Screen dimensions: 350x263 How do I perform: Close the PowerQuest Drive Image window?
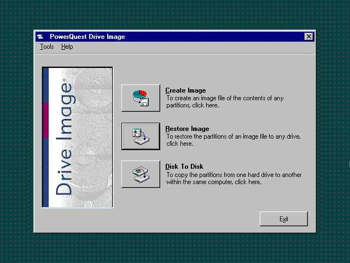click(308, 37)
